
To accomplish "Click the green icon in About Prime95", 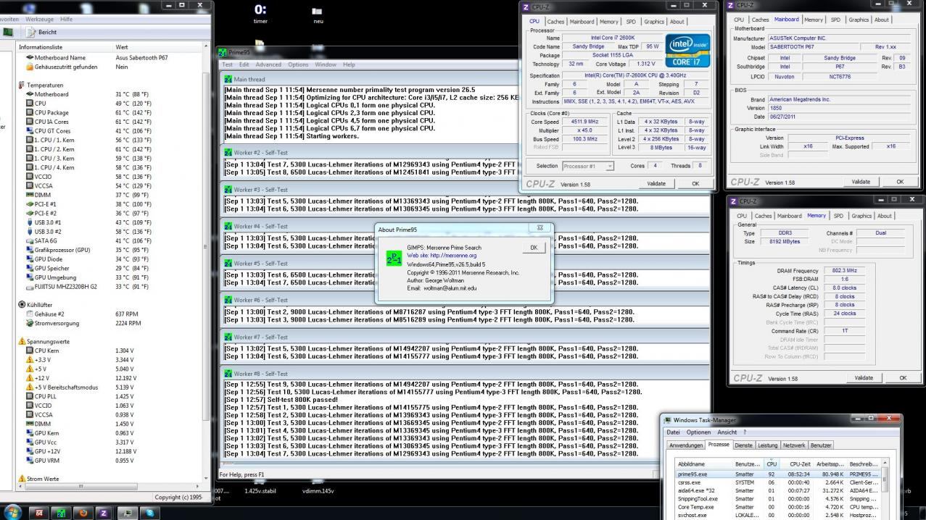I will (x=394, y=259).
